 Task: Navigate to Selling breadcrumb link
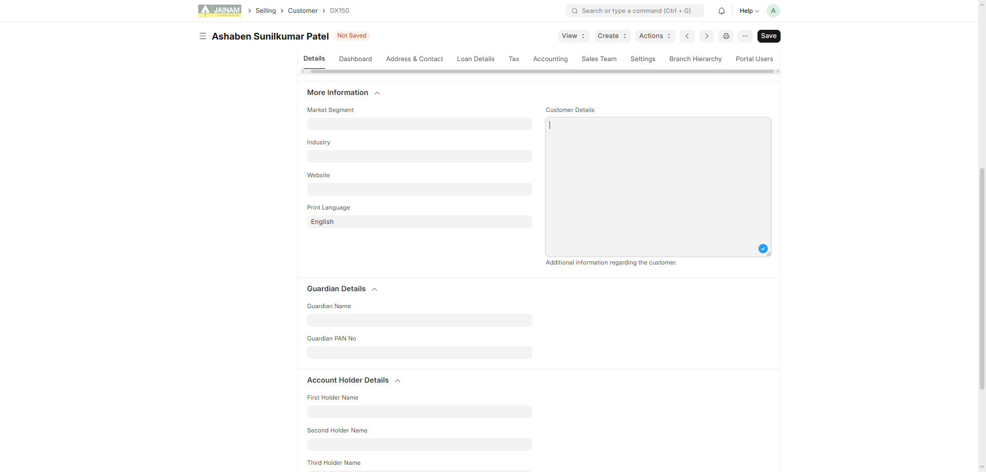click(x=266, y=11)
